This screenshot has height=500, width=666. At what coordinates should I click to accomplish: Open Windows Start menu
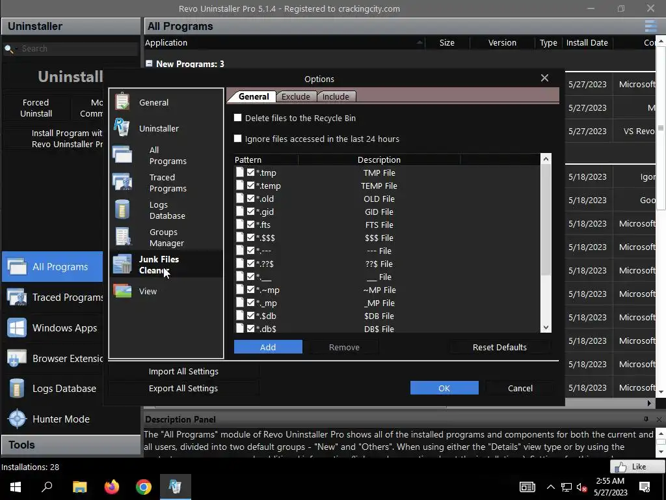(16, 487)
